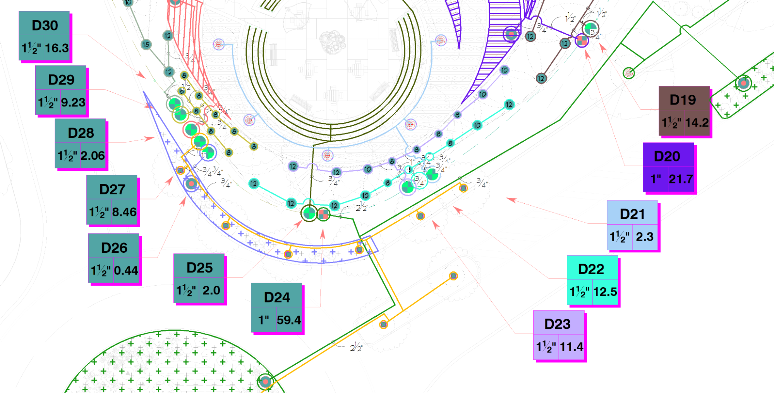Click the red-blue checkered valve at top right
Viewport: 774px width, 393px height.
[x=582, y=40]
